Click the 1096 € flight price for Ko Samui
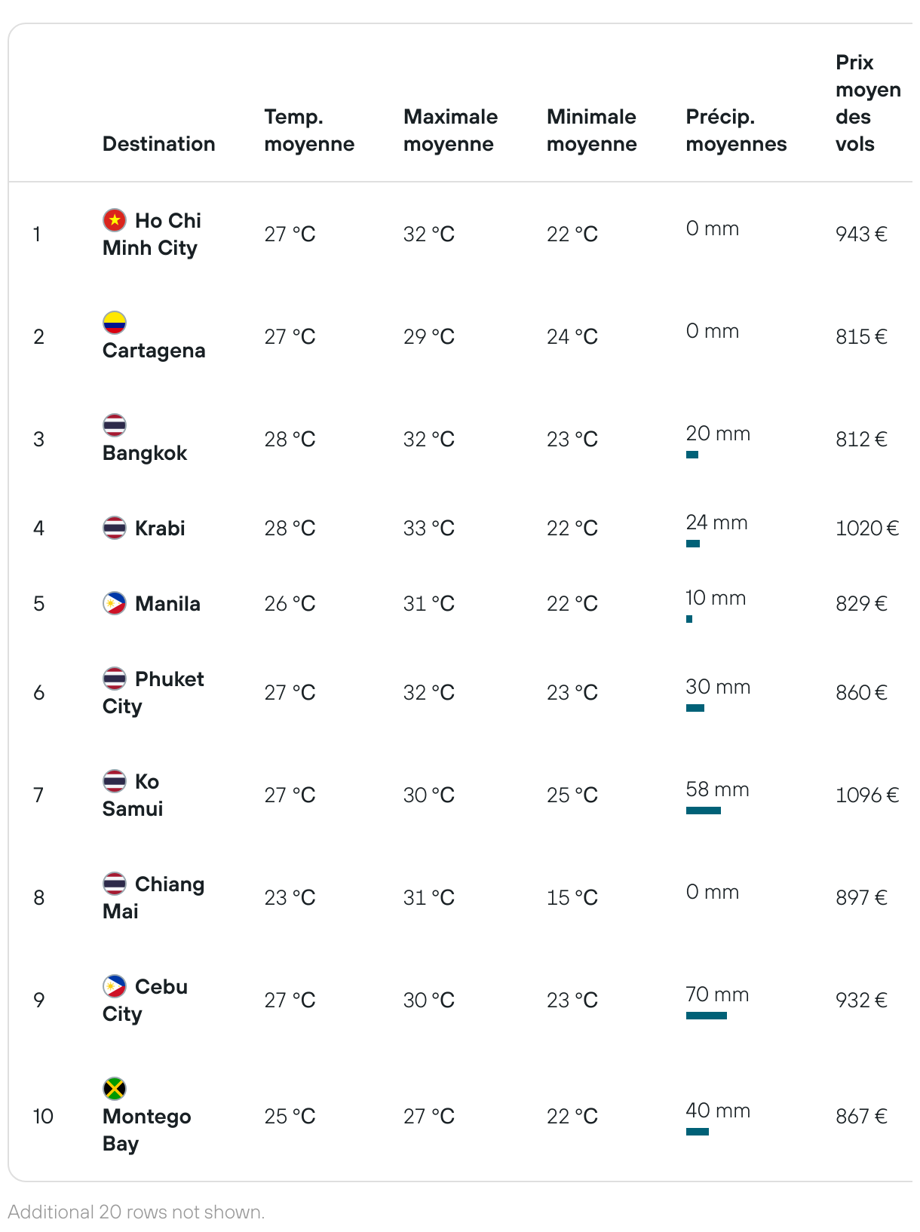Viewport: 920px width, 1232px height. [867, 795]
